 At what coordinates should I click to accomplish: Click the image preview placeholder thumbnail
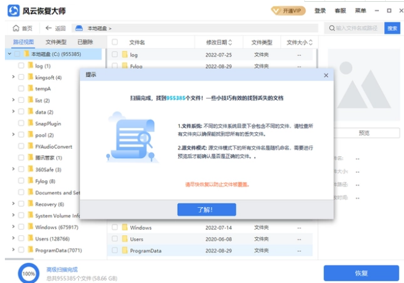point(364,85)
